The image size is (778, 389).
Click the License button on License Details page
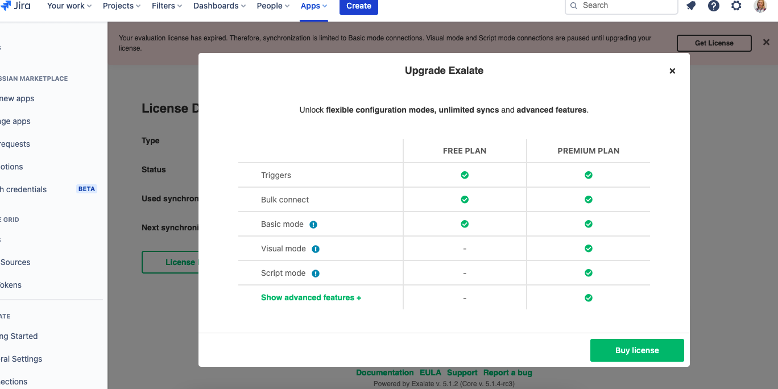170,262
